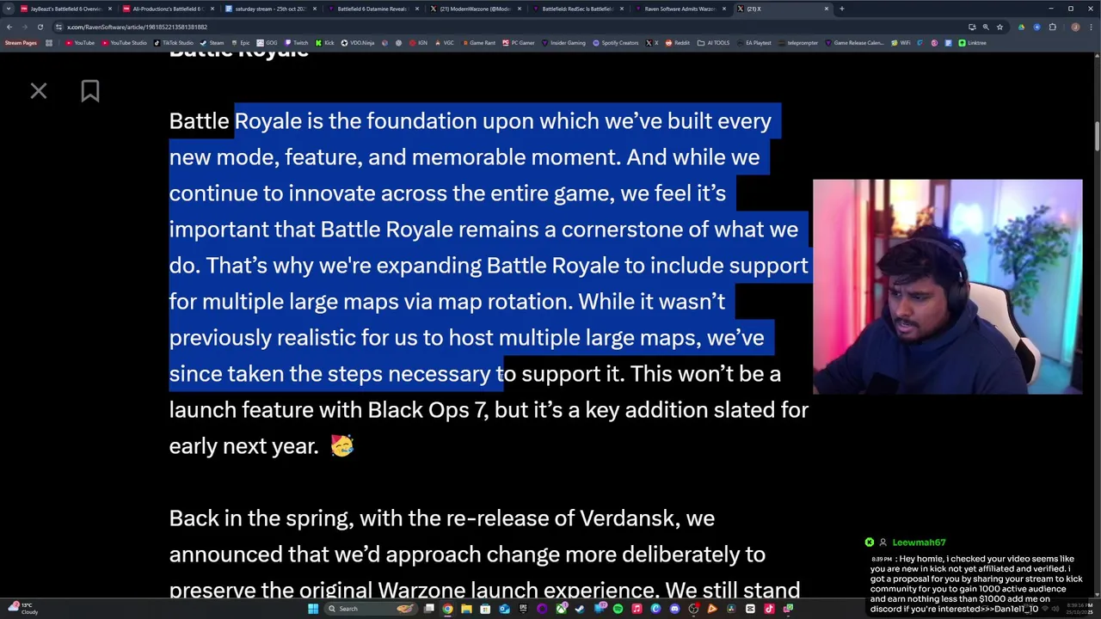Screen dimensions: 1101x619
Task: Open the Insider Gaming bookmark
Action: [x=563, y=43]
